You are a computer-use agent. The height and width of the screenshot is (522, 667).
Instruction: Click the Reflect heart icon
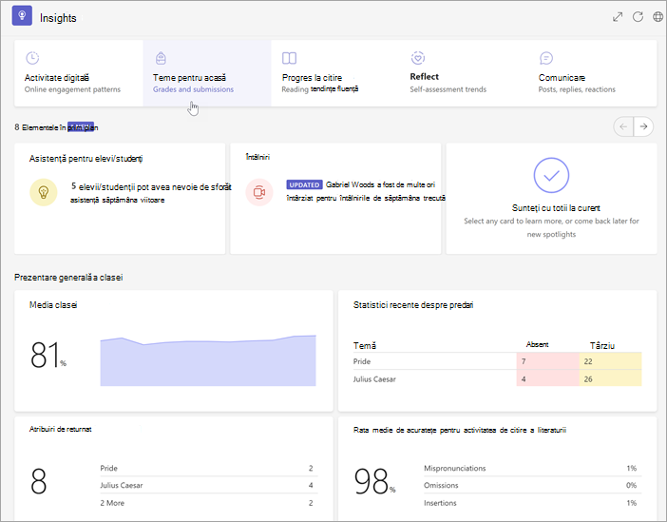(x=418, y=58)
